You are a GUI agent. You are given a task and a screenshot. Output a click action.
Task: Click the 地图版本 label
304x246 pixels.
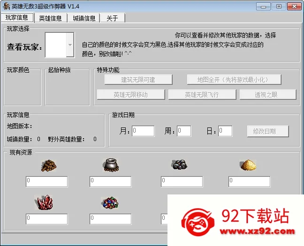[x=19, y=127]
